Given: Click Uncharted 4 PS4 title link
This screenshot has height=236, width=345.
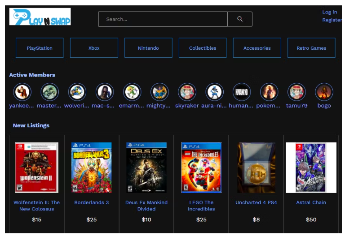Looking at the screenshot, I should [256, 202].
